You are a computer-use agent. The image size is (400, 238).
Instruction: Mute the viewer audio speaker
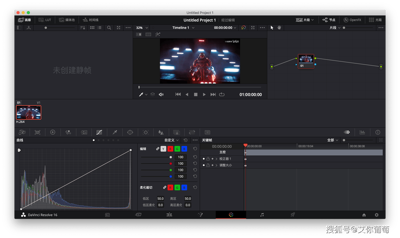coord(161,95)
